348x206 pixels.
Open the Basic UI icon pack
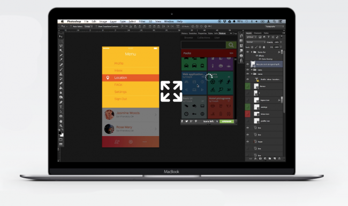(194, 107)
